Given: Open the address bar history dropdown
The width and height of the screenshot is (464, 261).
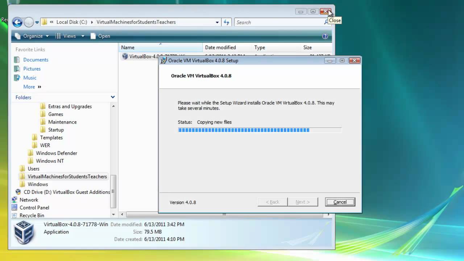Looking at the screenshot, I should [x=217, y=22].
